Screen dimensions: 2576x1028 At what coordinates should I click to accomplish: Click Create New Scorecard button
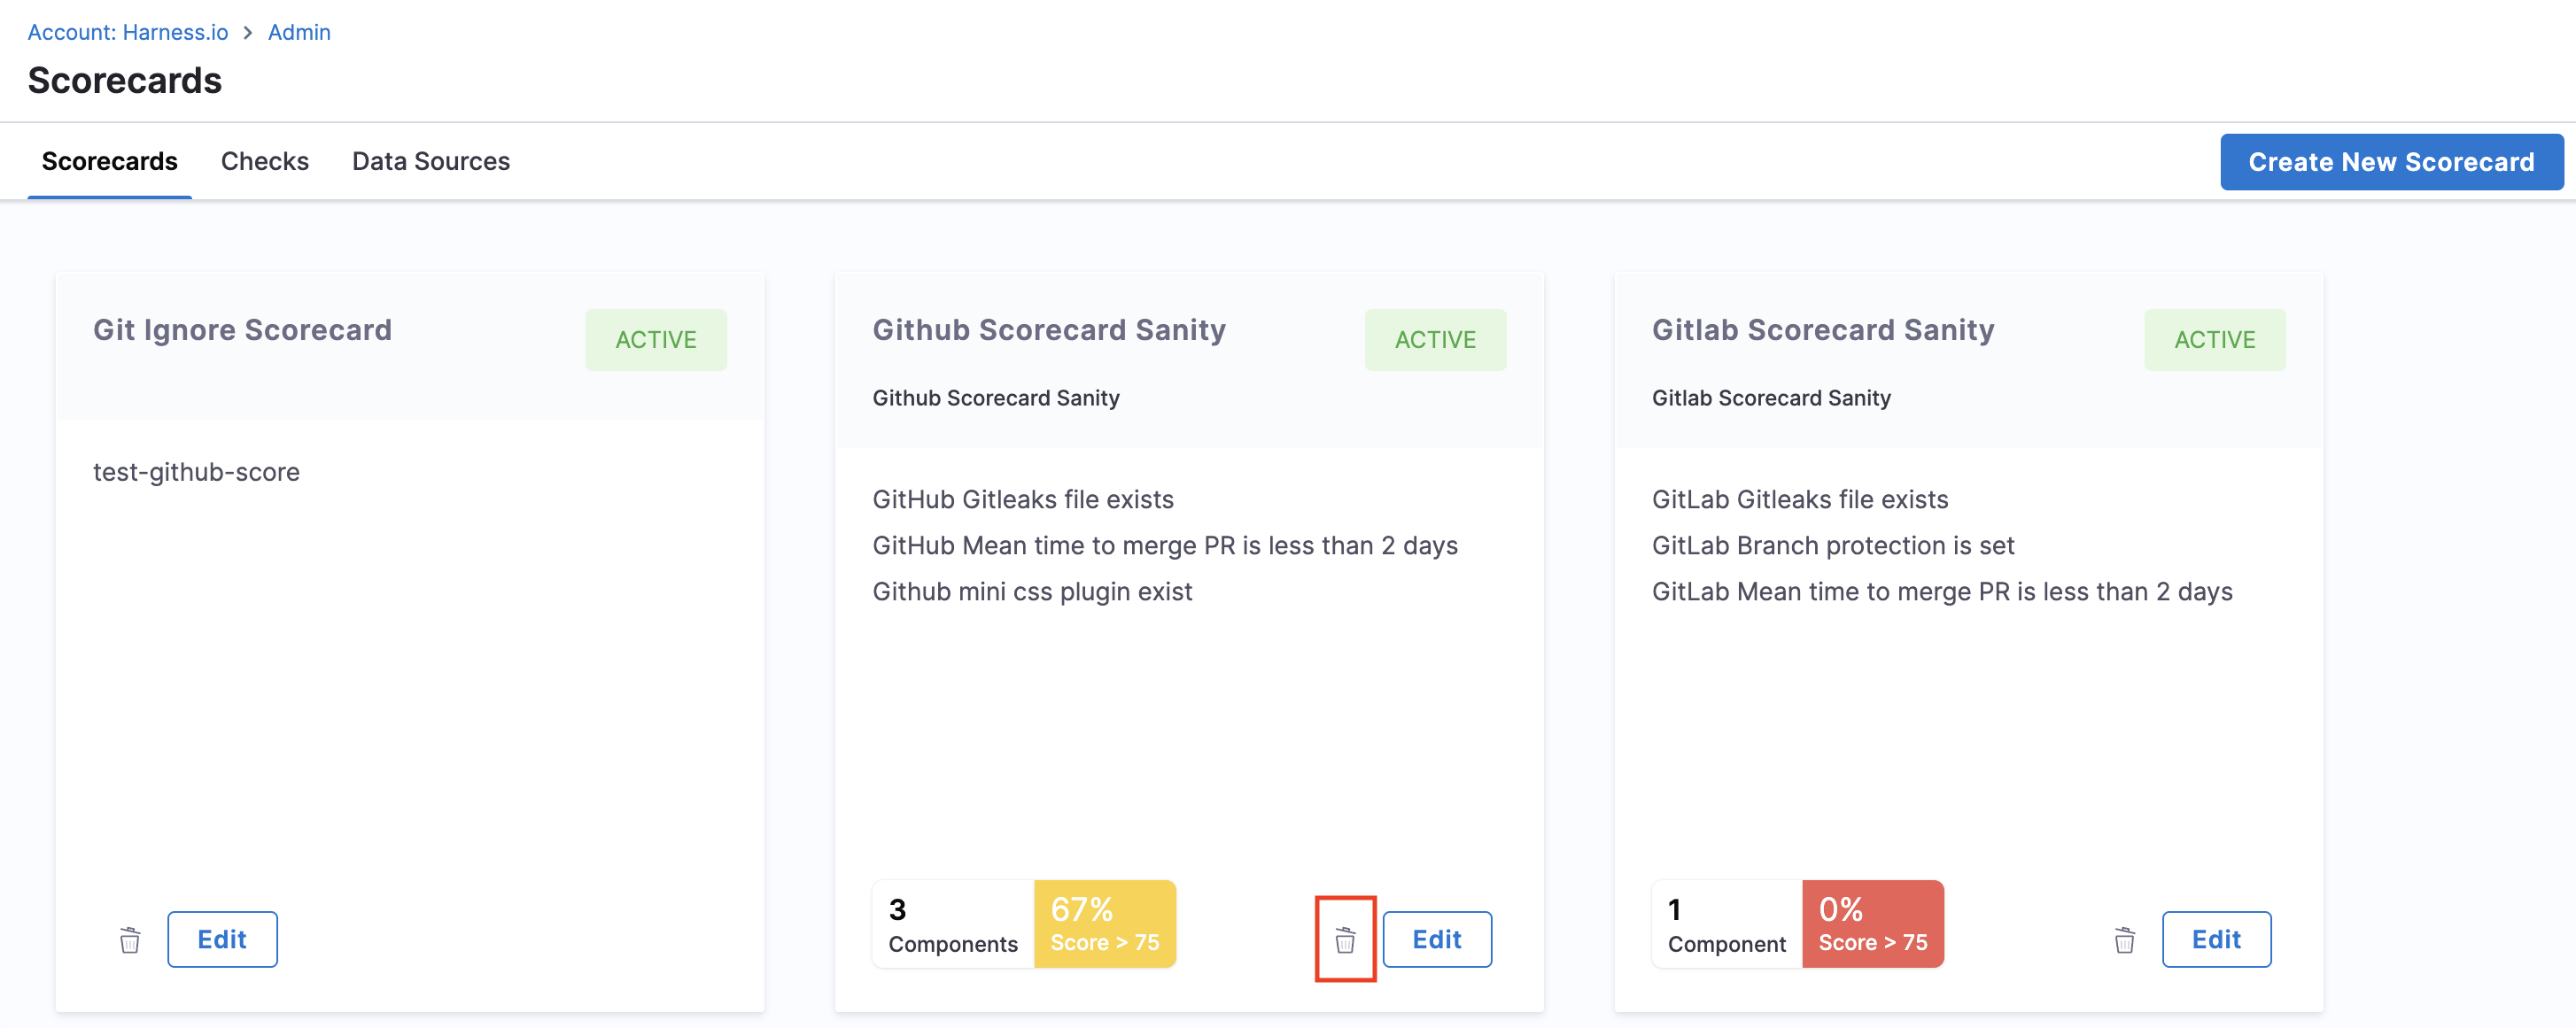click(x=2391, y=162)
